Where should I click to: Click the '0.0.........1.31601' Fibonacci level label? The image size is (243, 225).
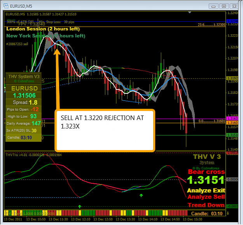(x=212, y=121)
